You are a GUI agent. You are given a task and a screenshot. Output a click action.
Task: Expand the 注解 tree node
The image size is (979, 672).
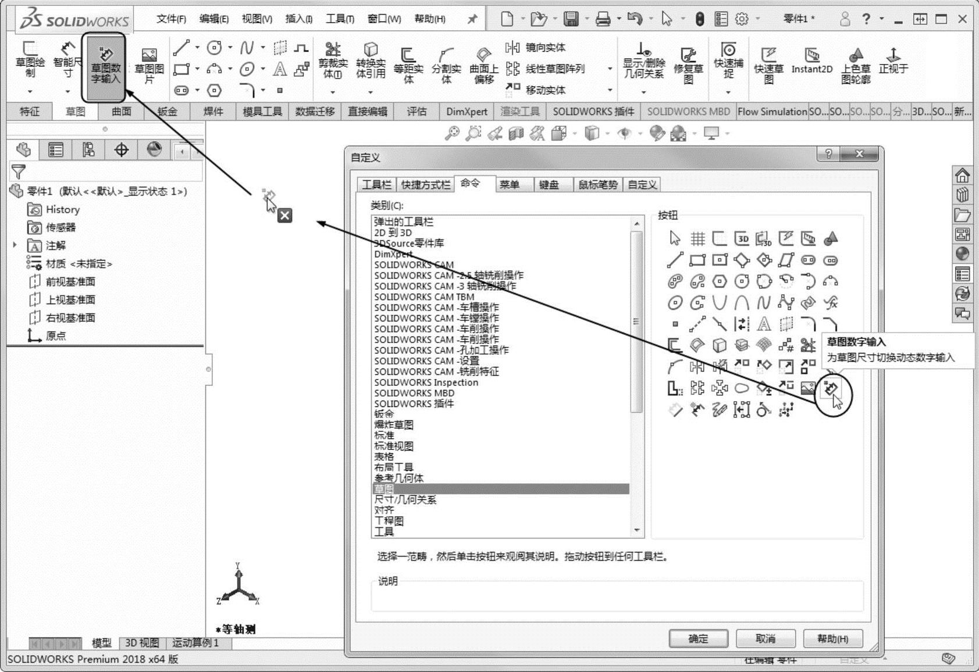[15, 245]
